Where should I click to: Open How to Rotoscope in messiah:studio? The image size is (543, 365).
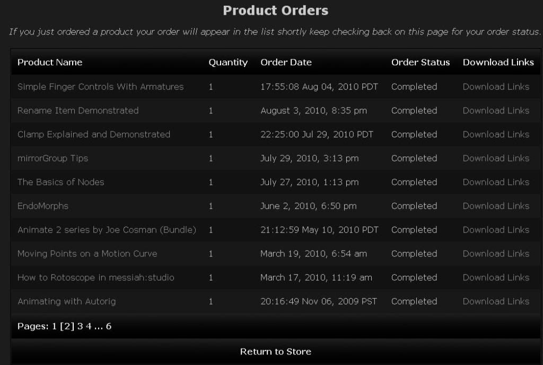tap(95, 278)
